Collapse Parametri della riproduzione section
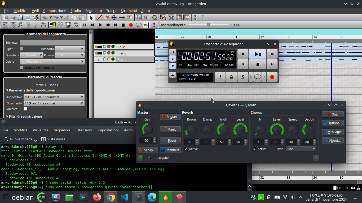362x203 pixels. (x=30, y=90)
